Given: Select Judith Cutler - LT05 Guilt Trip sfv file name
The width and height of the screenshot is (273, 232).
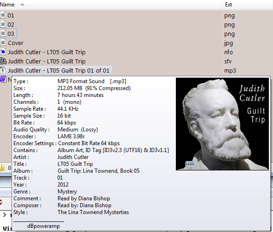Looking at the screenshot, I should click(x=46, y=62).
